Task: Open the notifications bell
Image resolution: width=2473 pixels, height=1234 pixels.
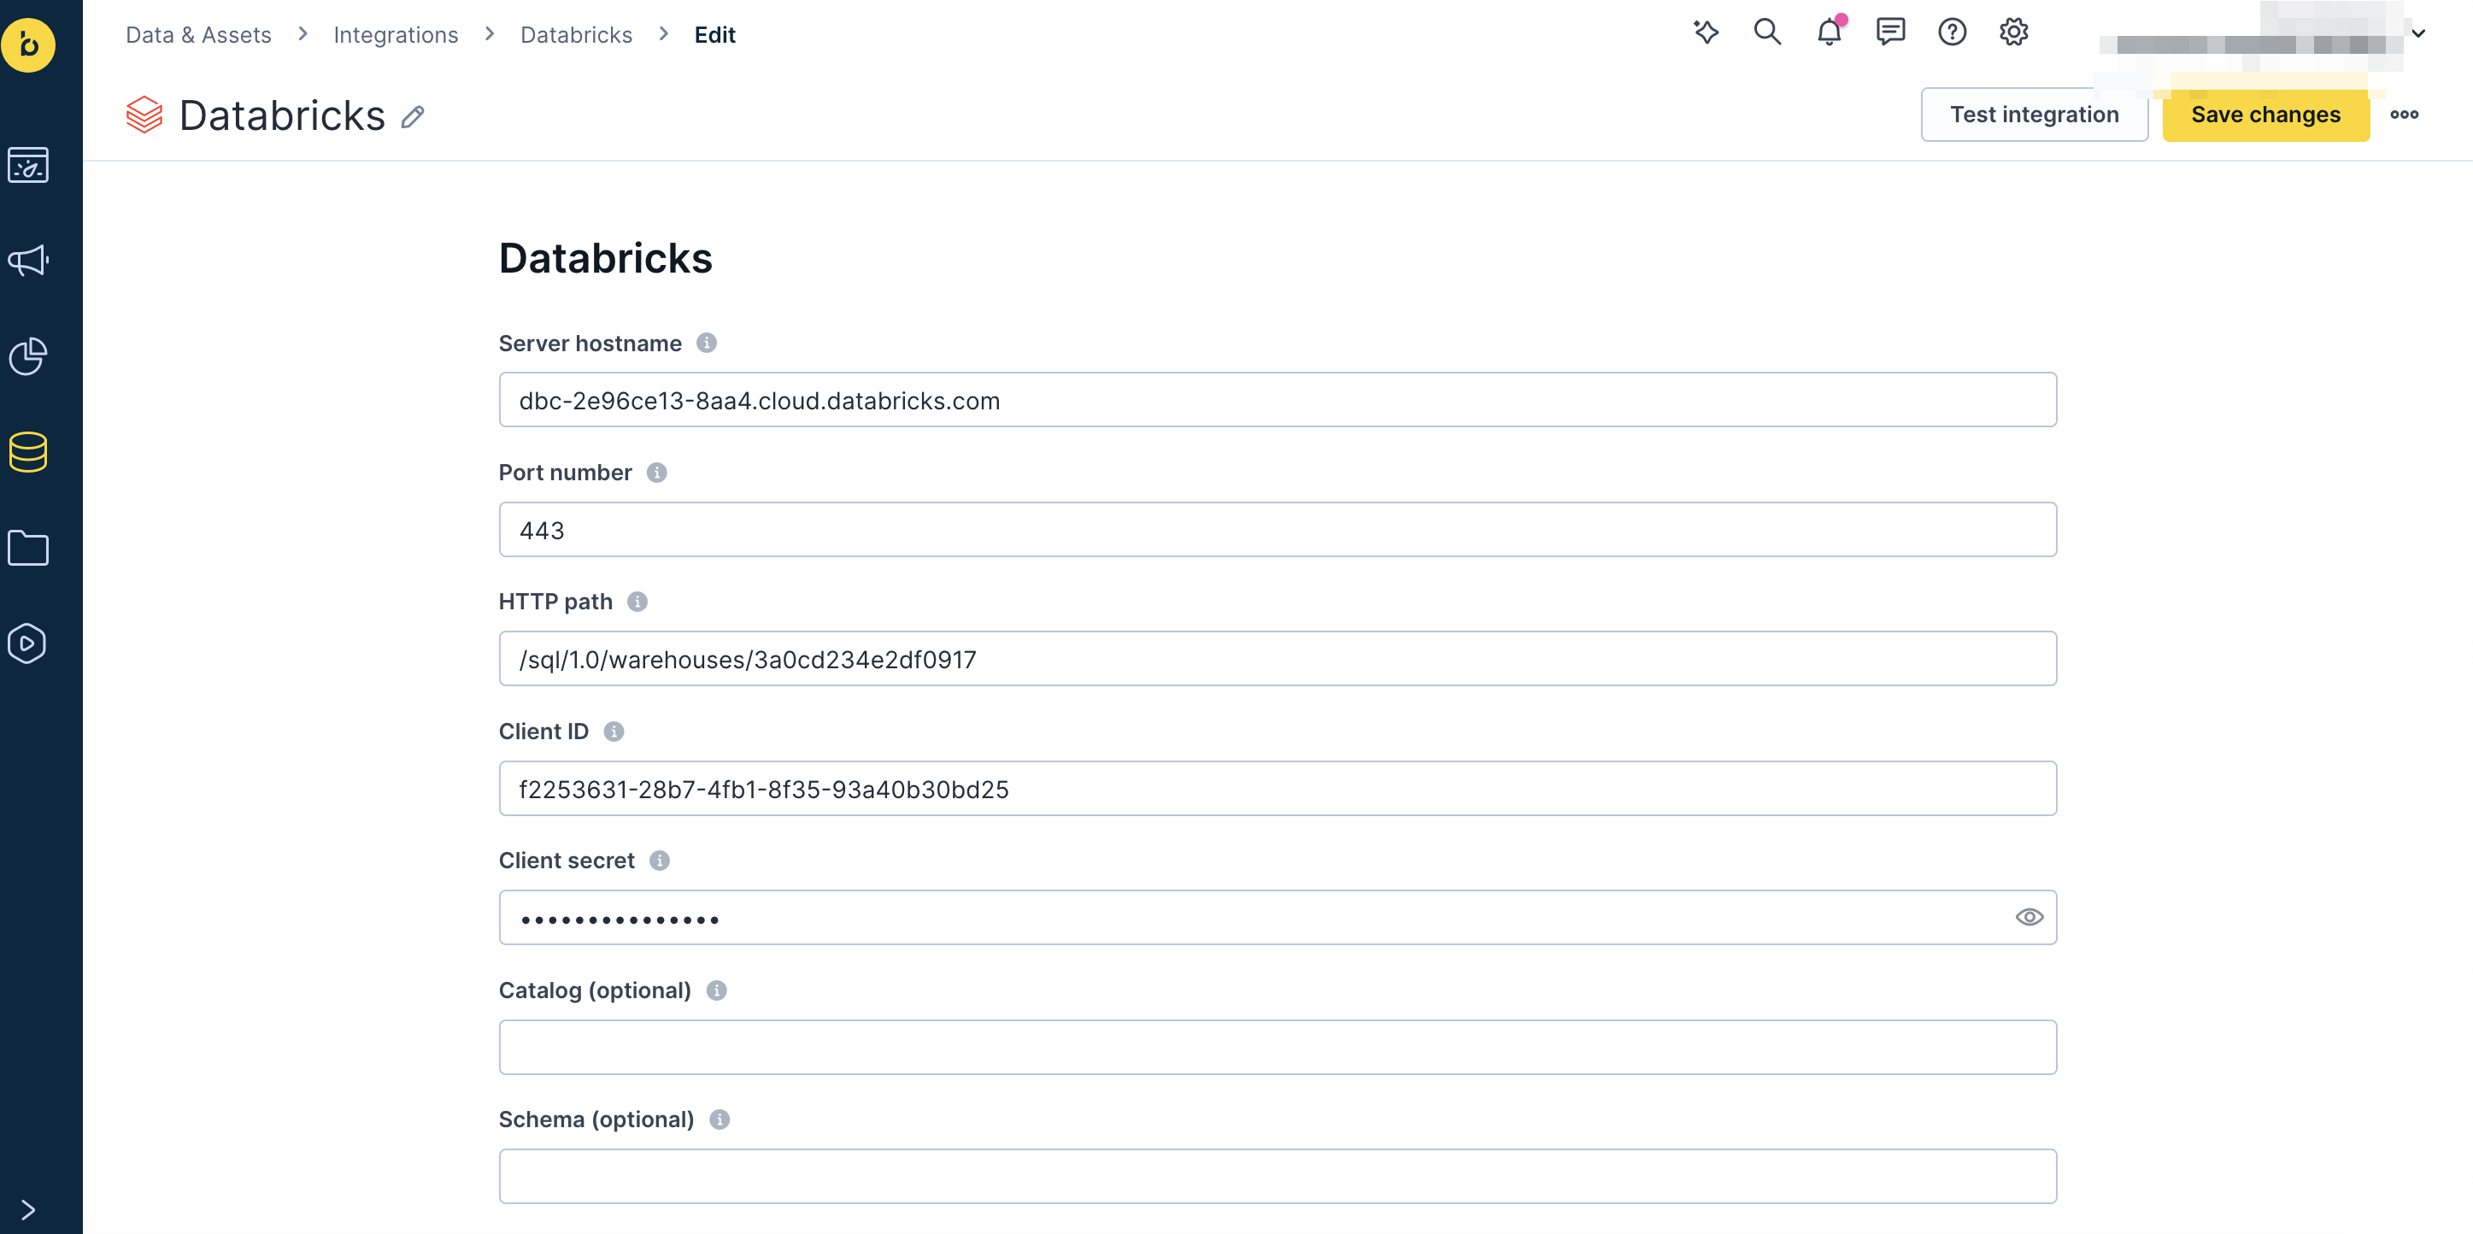Action: tap(1830, 32)
